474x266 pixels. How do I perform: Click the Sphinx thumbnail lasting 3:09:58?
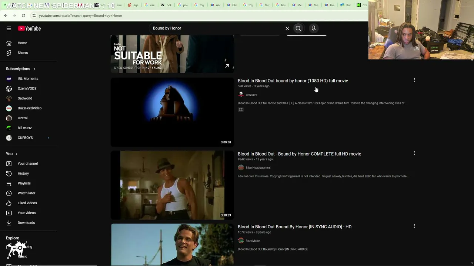(172, 112)
